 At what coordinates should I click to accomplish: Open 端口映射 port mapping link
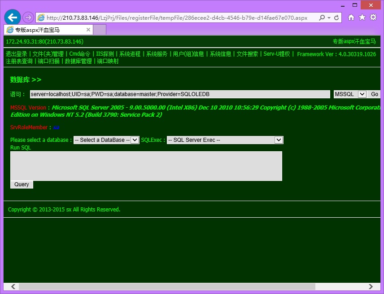[108, 61]
